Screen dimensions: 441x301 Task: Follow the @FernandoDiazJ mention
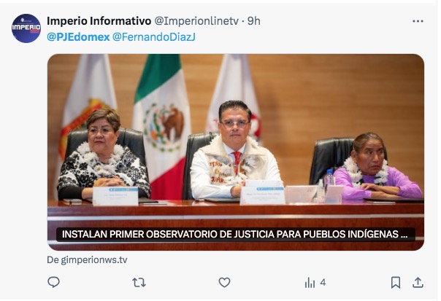click(x=154, y=36)
